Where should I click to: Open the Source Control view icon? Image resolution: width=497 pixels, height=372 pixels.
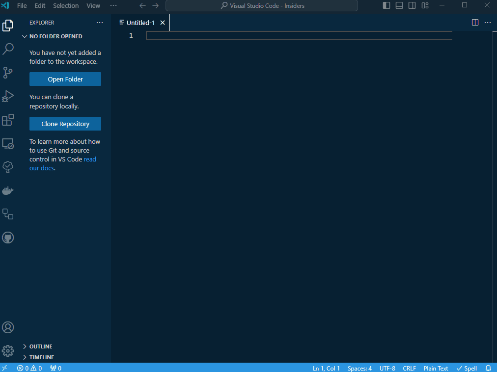[x=7, y=73]
